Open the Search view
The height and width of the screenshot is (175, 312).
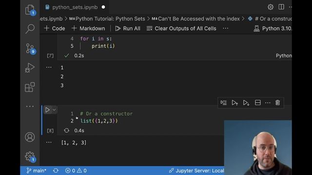click(30, 29)
